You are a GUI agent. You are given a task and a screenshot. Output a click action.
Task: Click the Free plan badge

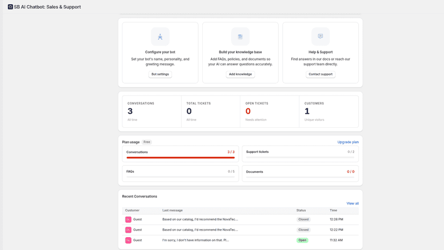[147, 142]
